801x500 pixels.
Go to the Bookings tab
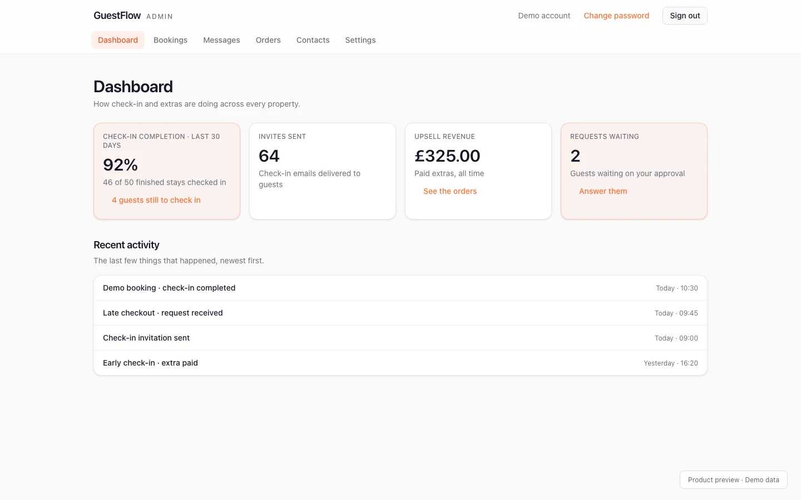170,40
